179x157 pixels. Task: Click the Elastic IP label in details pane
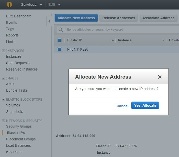click(x=103, y=146)
